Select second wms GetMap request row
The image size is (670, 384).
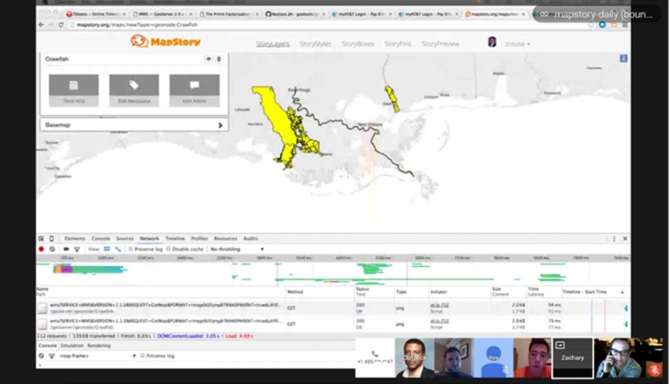click(x=334, y=324)
